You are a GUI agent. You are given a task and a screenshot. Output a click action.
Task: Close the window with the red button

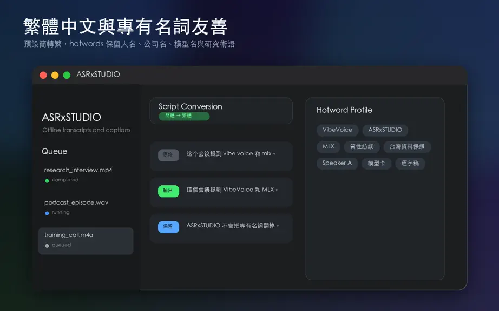tap(43, 75)
